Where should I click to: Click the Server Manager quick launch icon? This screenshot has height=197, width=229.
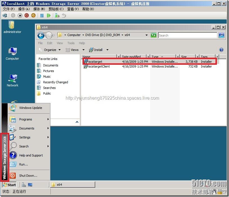click(x=24, y=185)
